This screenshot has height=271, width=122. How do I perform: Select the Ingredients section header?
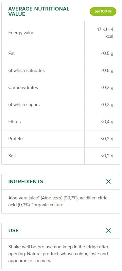(x=61, y=182)
